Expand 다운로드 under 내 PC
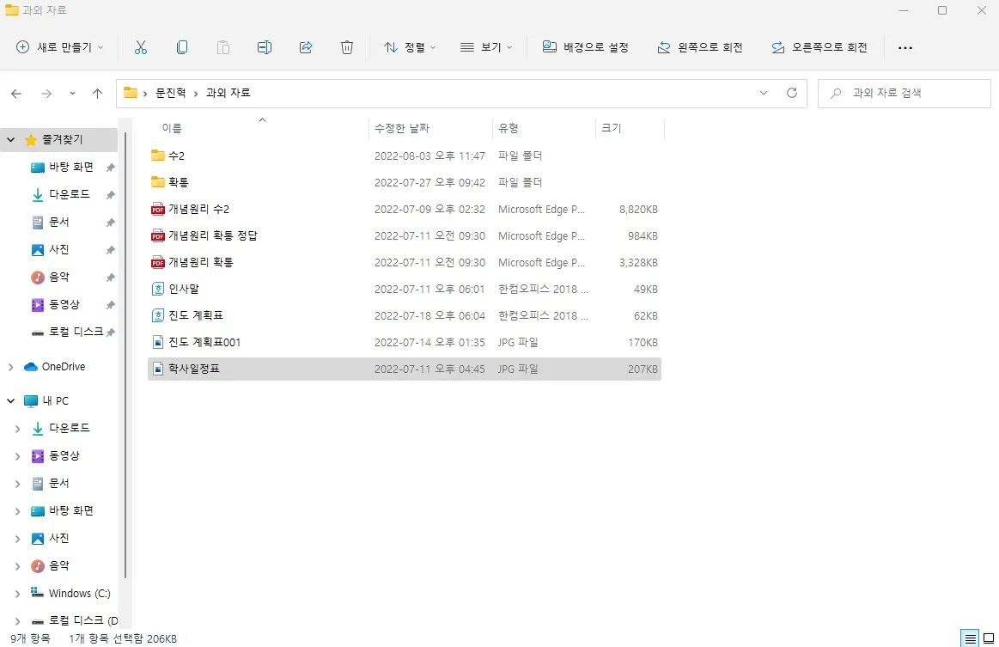 coord(18,429)
